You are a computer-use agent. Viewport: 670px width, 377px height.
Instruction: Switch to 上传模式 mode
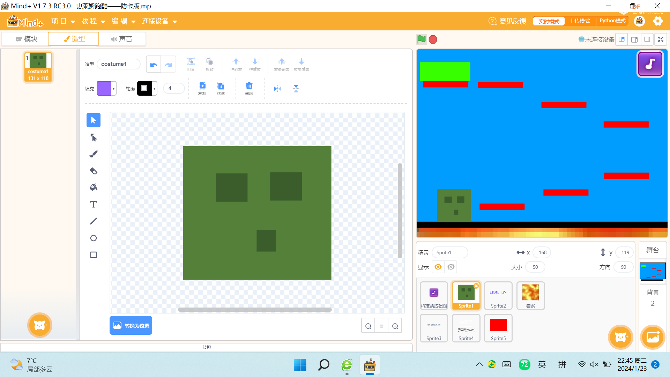[x=580, y=21]
